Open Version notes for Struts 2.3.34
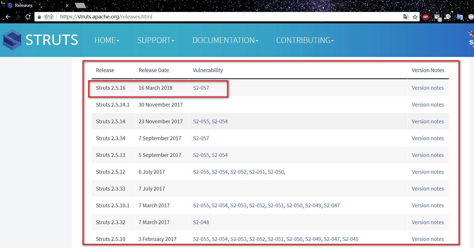This screenshot has width=474, height=248. 428,138
